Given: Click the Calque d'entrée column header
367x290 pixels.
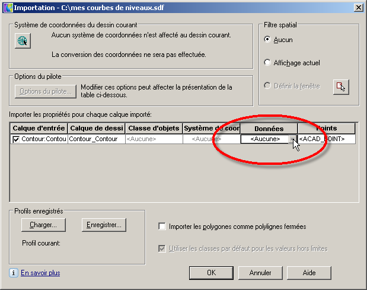Looking at the screenshot, I should [x=39, y=128].
